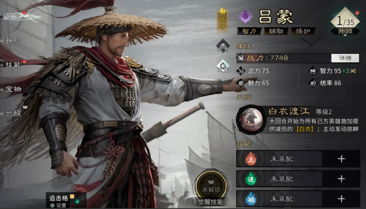This screenshot has height=209, width=366.
Task: Add skill to the second 未装配 slot
Action: (x=341, y=179)
